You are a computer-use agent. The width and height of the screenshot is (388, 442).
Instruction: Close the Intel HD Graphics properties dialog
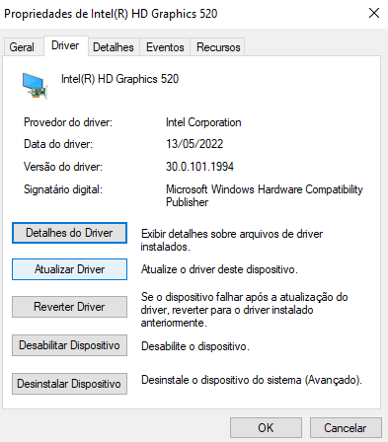point(374,13)
